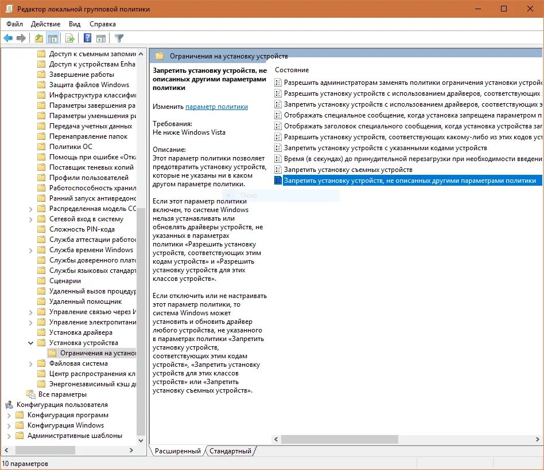Expand the "Сетевой вход в систему" node
This screenshot has width=544, height=470.
coord(30,220)
